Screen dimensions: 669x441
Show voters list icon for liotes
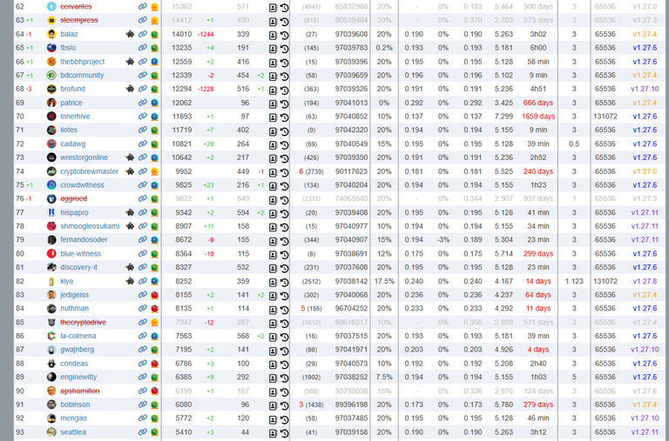(x=273, y=131)
